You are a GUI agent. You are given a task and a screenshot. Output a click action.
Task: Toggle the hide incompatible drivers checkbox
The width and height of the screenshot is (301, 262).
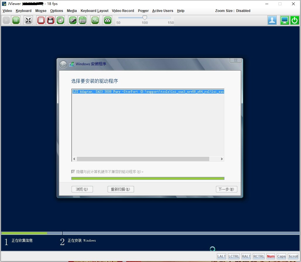[73, 172]
